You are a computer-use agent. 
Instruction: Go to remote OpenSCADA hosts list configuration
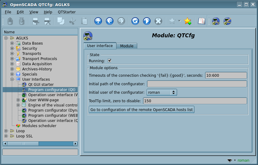(x=141, y=109)
